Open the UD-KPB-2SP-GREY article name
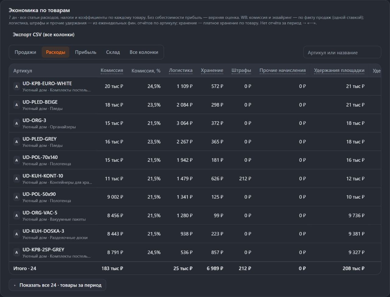 43,249
